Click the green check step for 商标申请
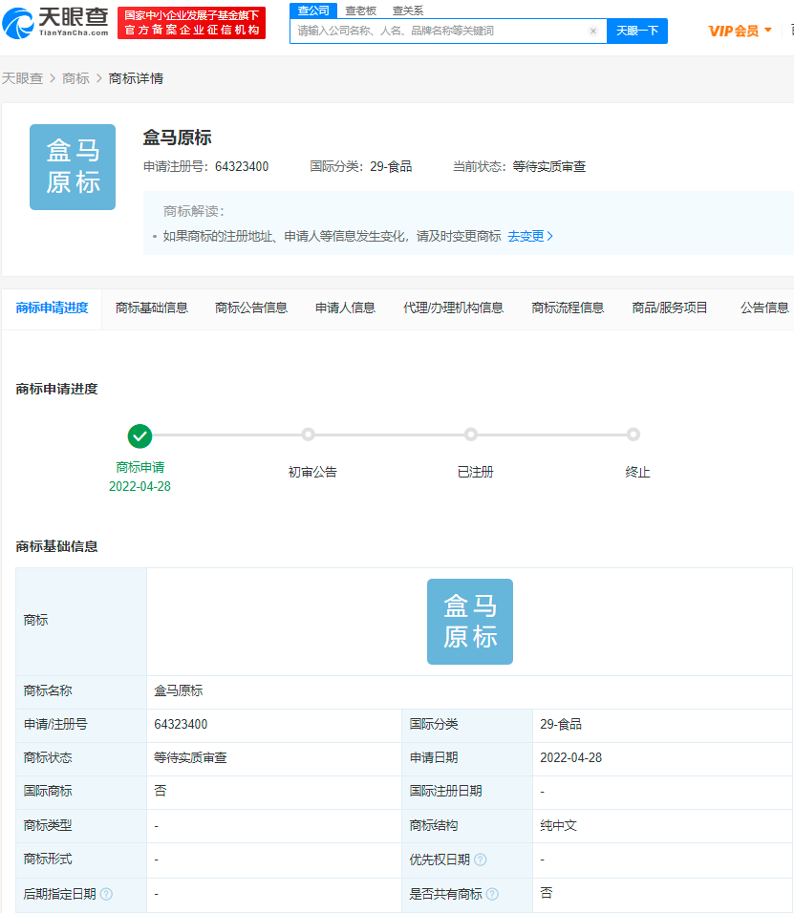This screenshot has height=913, width=794. 139,435
